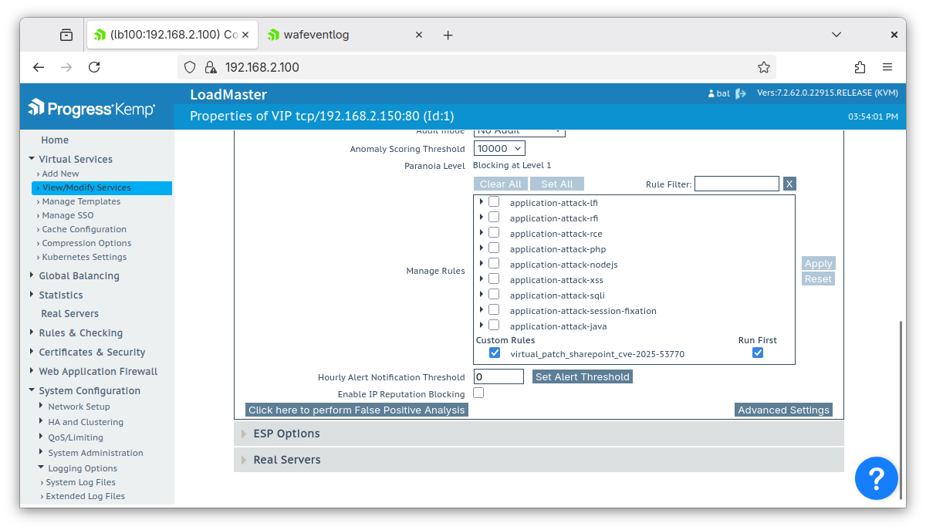Screen dimensions: 926x530
Task: Uncheck the virtual_patch_sharepoint custom rule
Action: pos(495,353)
